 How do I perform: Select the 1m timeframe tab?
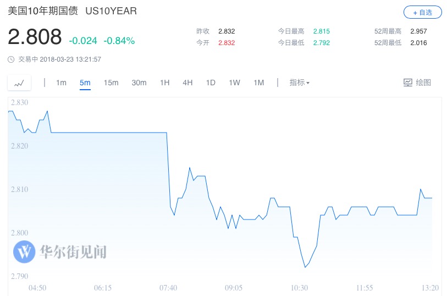point(61,83)
